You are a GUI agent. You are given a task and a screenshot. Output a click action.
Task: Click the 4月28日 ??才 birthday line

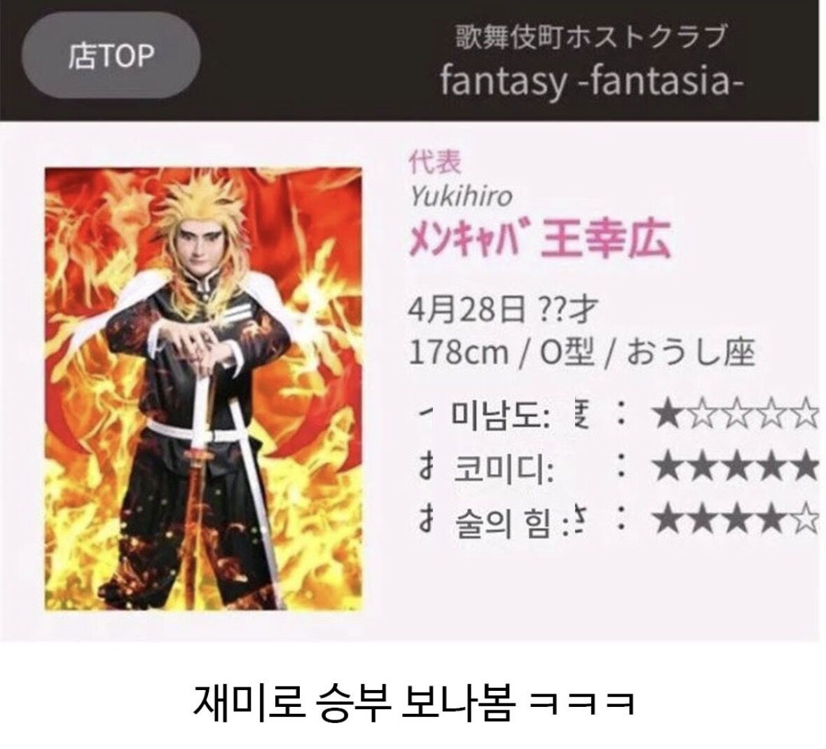pyautogui.click(x=503, y=310)
